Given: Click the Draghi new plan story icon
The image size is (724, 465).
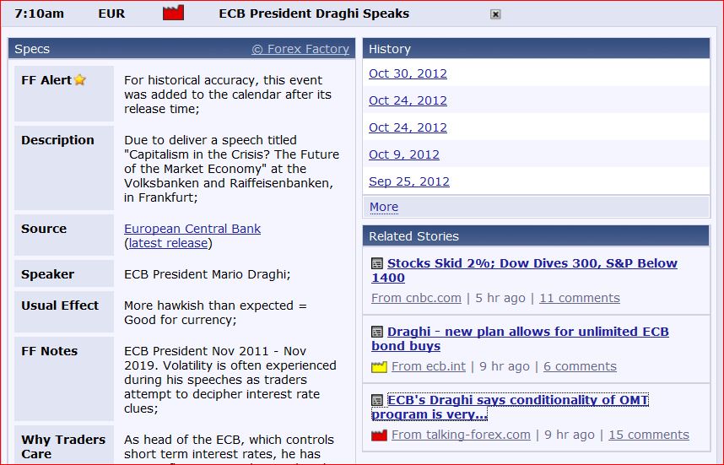Looking at the screenshot, I should (x=377, y=332).
